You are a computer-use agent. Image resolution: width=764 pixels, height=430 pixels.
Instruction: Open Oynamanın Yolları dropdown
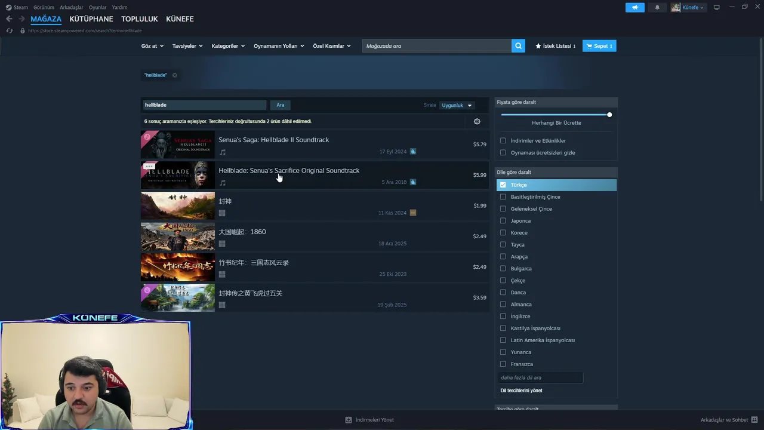tap(279, 46)
